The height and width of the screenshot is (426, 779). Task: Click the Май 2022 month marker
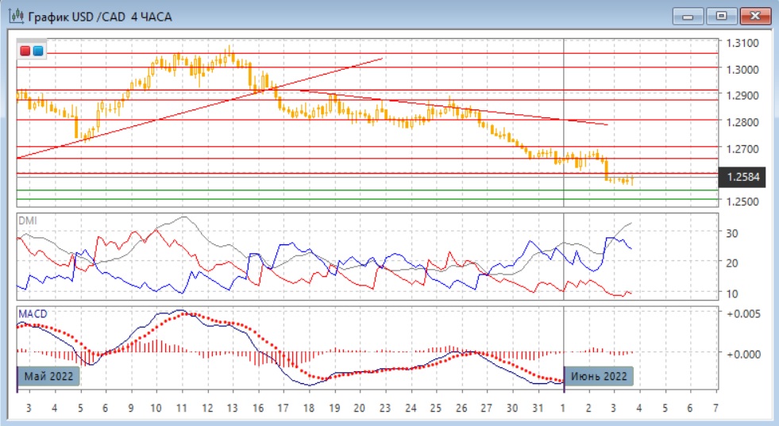tap(49, 376)
